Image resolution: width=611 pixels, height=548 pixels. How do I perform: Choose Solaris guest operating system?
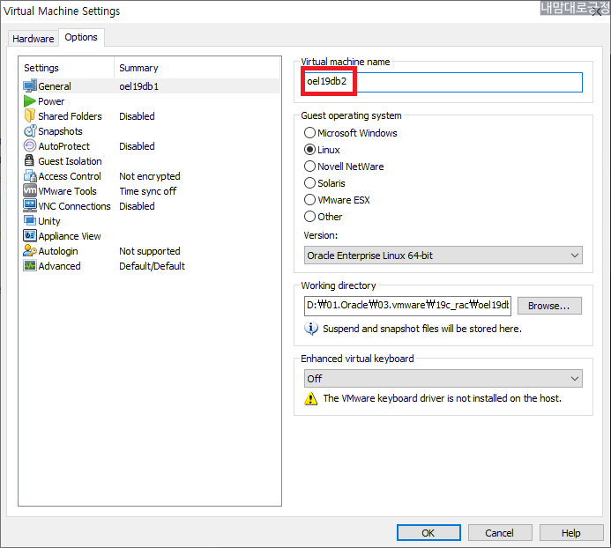coord(324,183)
